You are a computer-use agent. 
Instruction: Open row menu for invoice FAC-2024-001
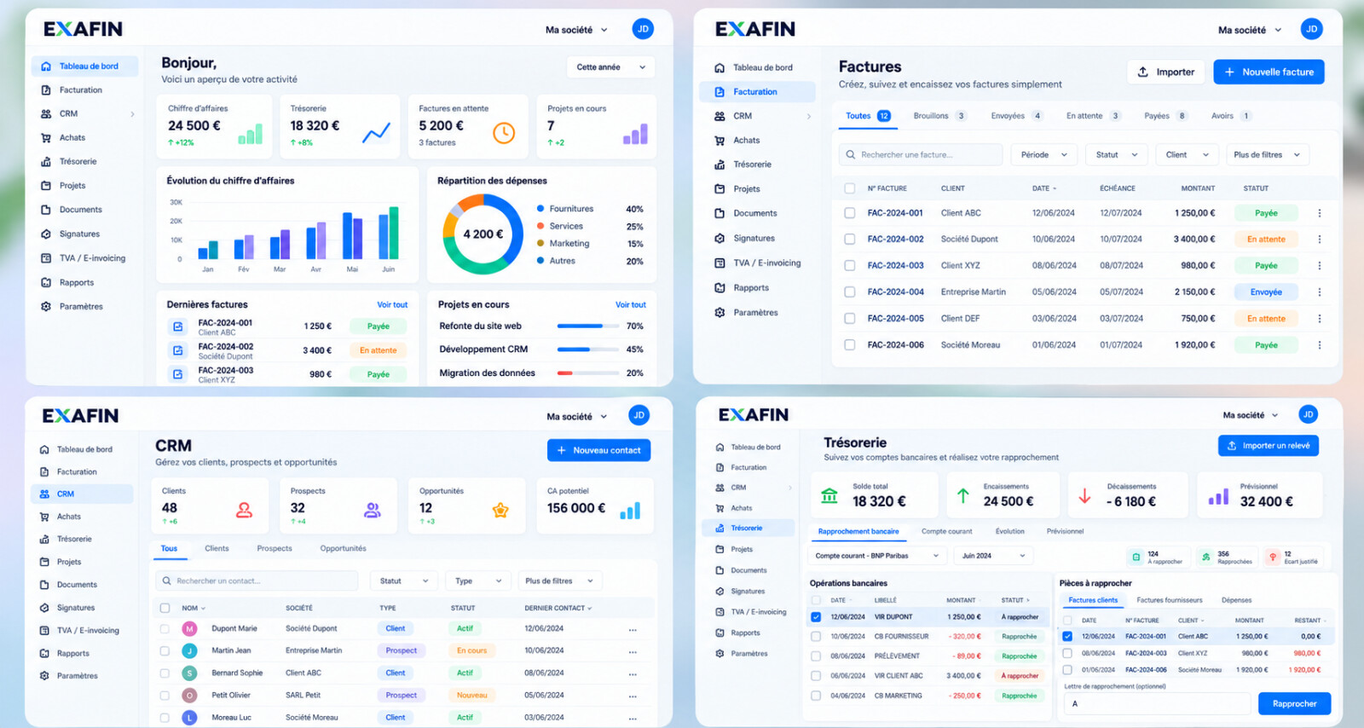coord(1320,213)
